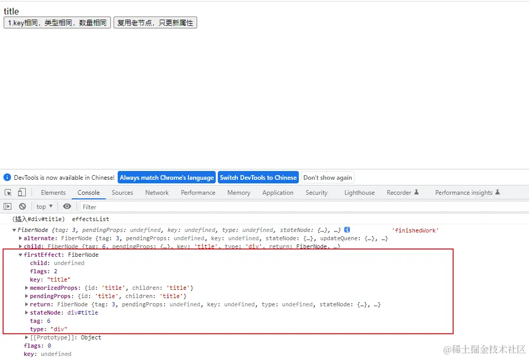Screen dimensions: 529x358
Task: Click Don't show again
Action: (x=328, y=177)
